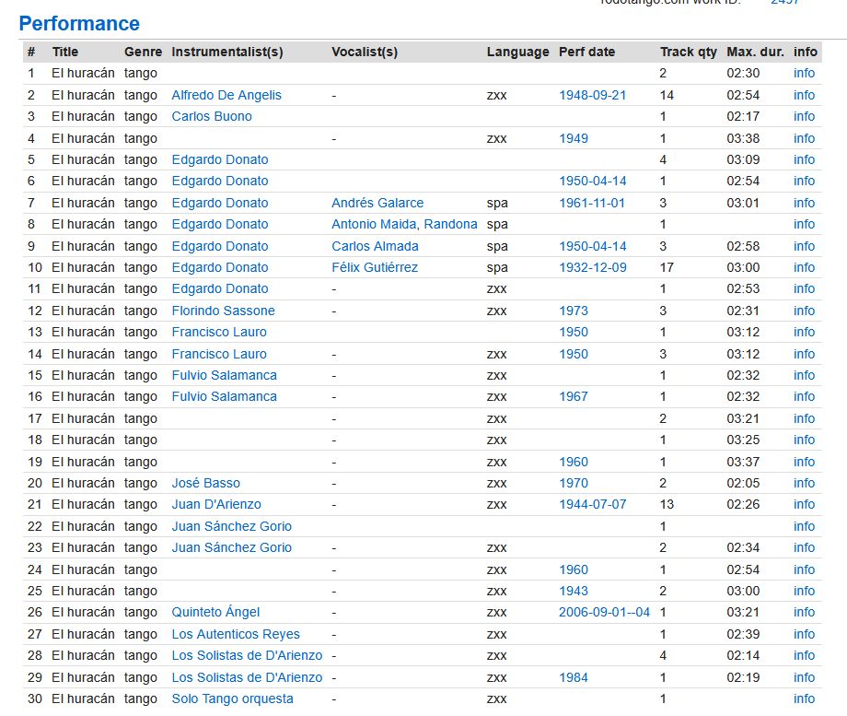Click the Vocalist(s) column header
Screen dimensions: 847x716
point(365,52)
